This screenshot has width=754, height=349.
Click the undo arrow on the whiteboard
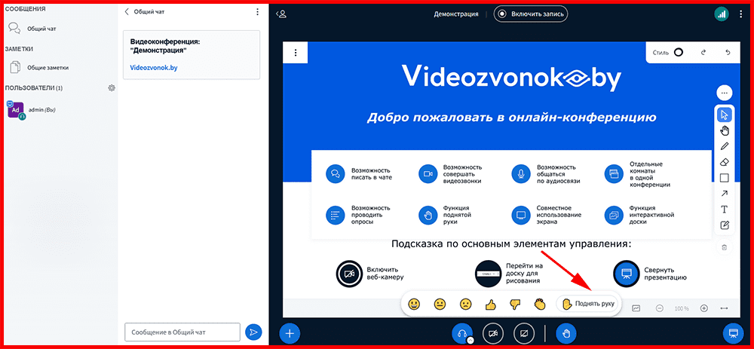coord(728,53)
